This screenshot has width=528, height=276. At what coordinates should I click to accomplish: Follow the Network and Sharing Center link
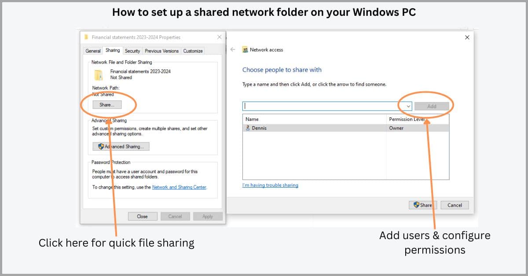click(x=179, y=187)
